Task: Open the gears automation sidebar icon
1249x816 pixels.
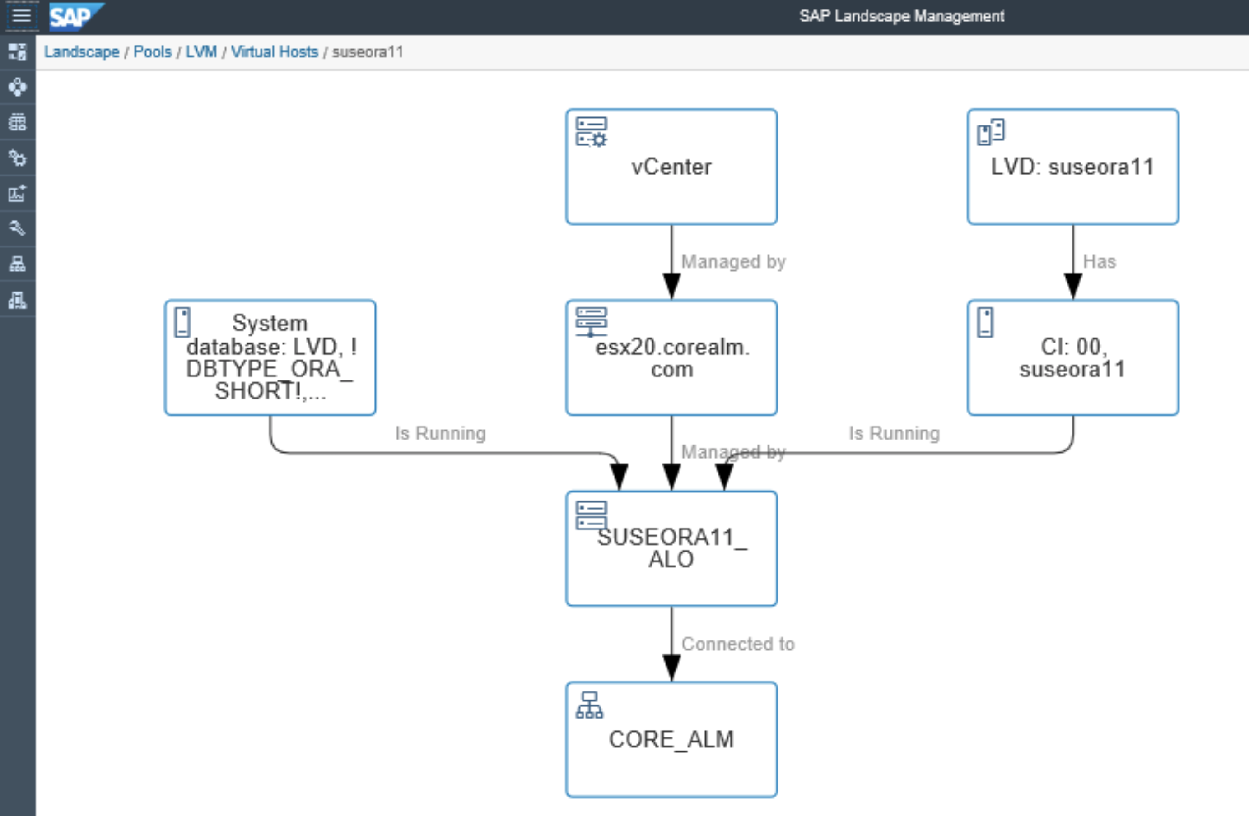Action: 17,158
